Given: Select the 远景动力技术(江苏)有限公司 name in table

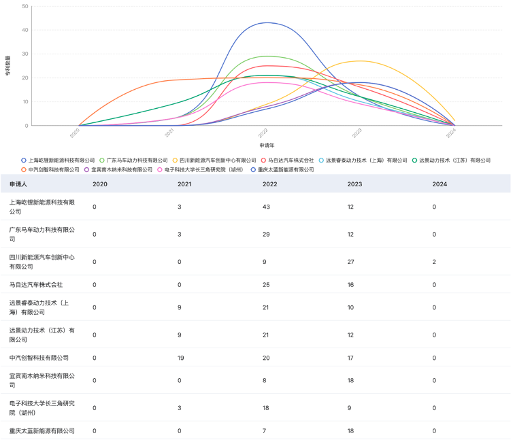Looking at the screenshot, I should 42,335.
